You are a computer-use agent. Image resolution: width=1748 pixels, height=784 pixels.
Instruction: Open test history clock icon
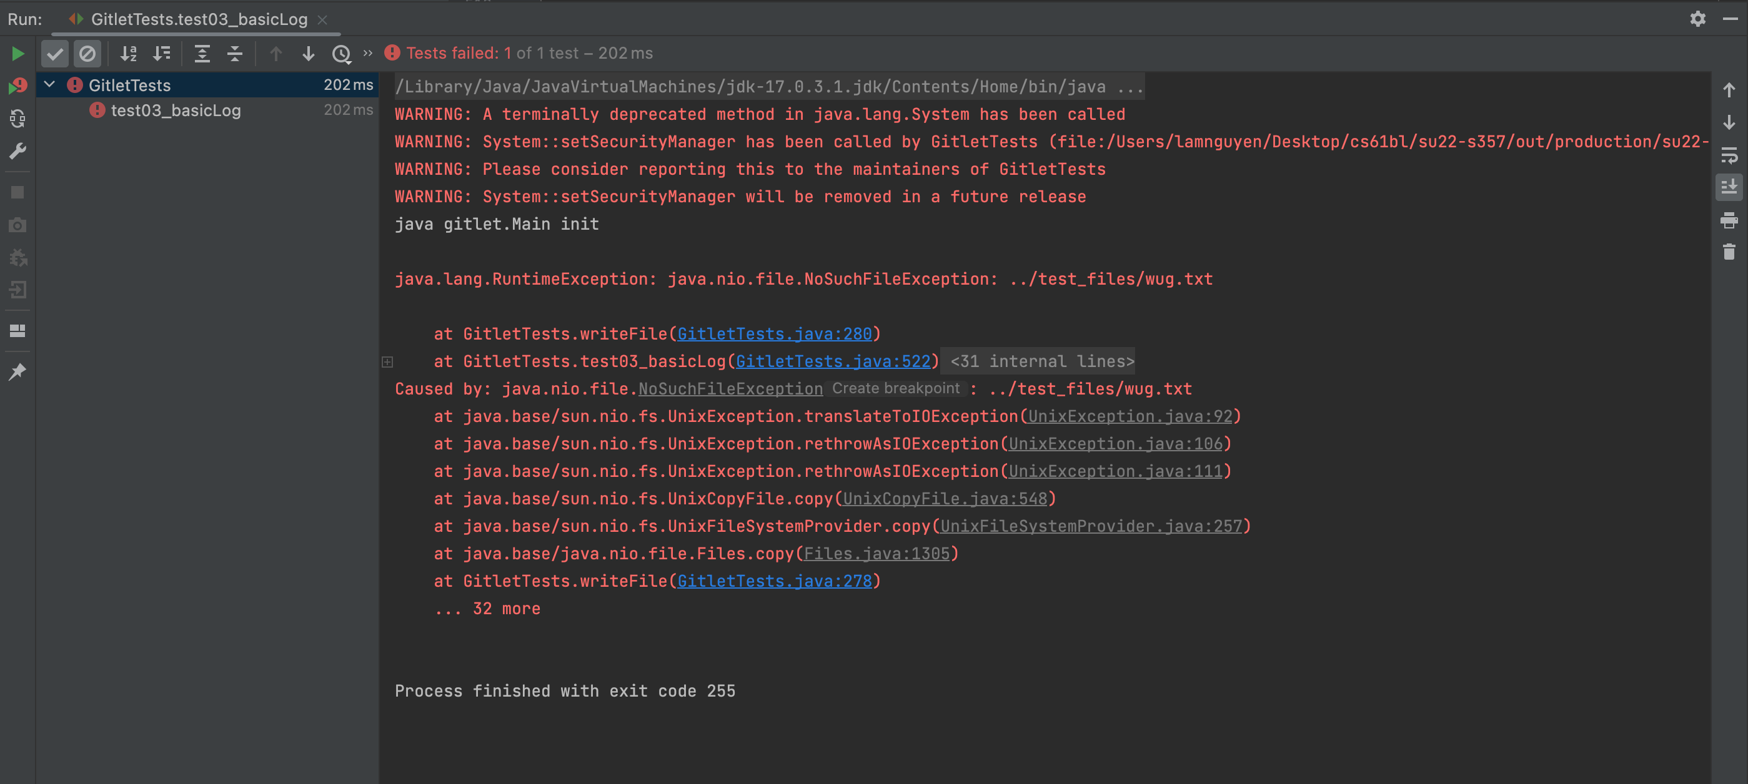coord(341,54)
